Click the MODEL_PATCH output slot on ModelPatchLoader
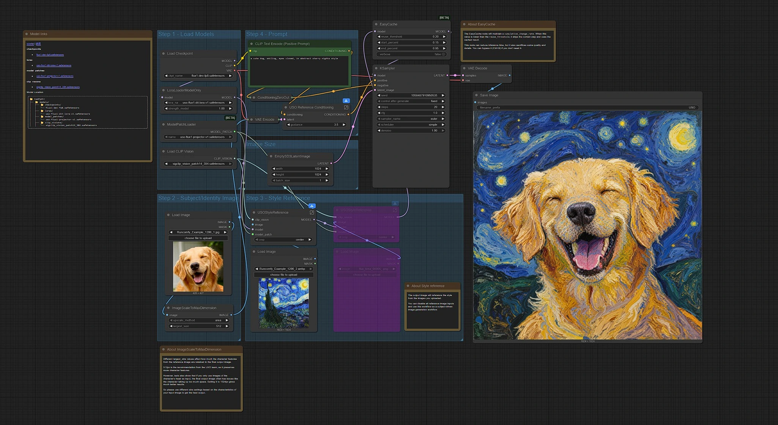 [x=235, y=132]
